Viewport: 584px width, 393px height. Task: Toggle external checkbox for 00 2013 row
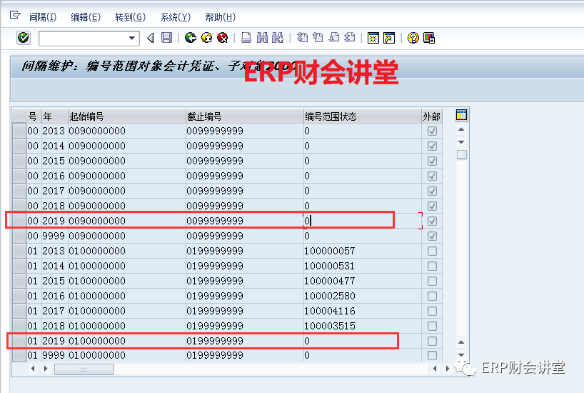(x=432, y=131)
